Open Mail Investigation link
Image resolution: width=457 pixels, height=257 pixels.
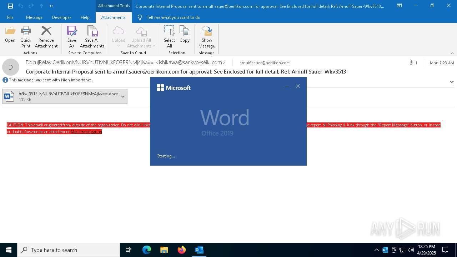[86, 132]
